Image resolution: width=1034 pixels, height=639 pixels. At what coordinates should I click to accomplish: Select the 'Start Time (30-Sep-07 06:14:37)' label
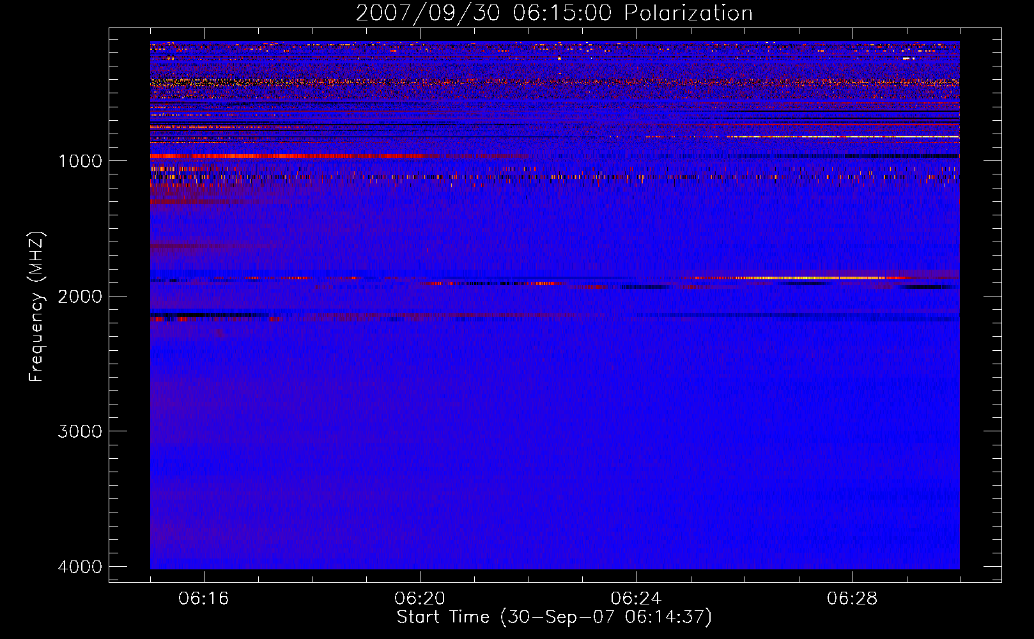coord(554,617)
